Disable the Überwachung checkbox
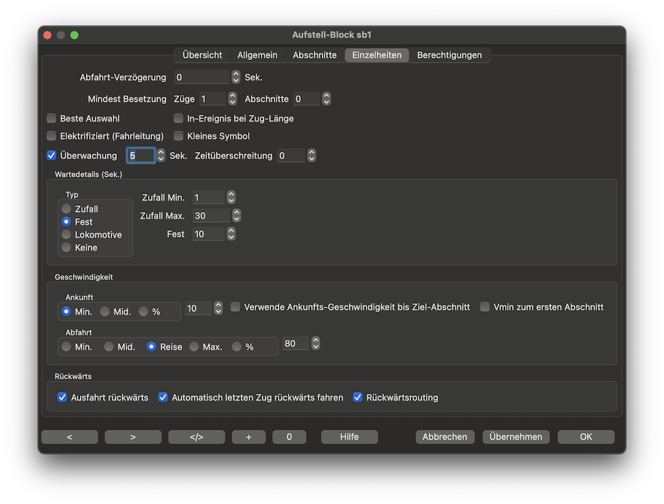 click(51, 156)
